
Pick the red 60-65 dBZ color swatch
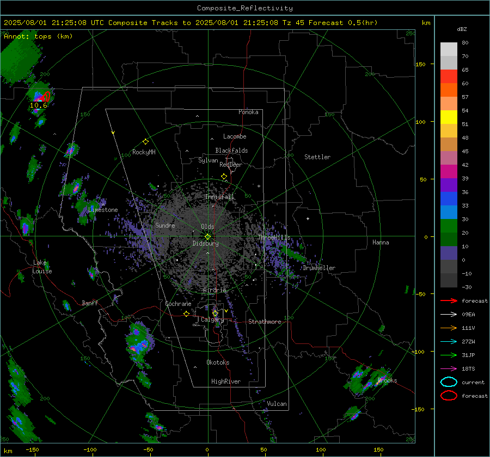449,77
